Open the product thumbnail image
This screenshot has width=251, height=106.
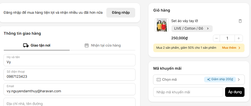click(x=162, y=25)
